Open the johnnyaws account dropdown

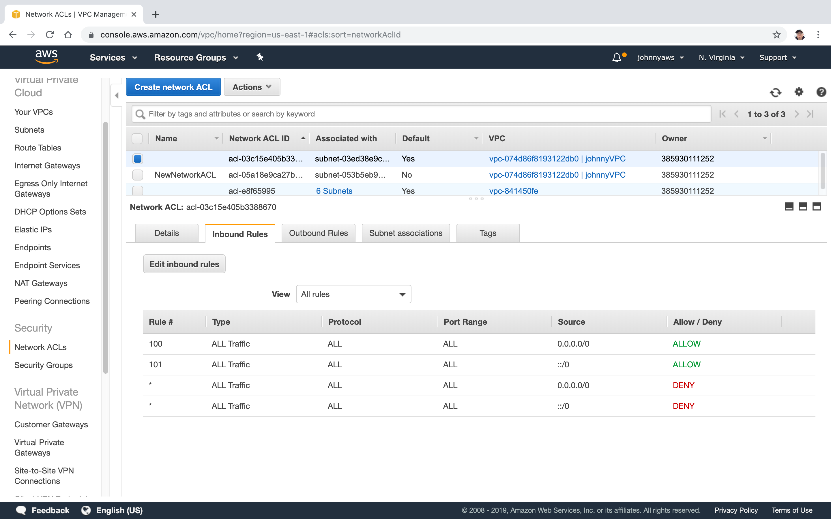(660, 57)
